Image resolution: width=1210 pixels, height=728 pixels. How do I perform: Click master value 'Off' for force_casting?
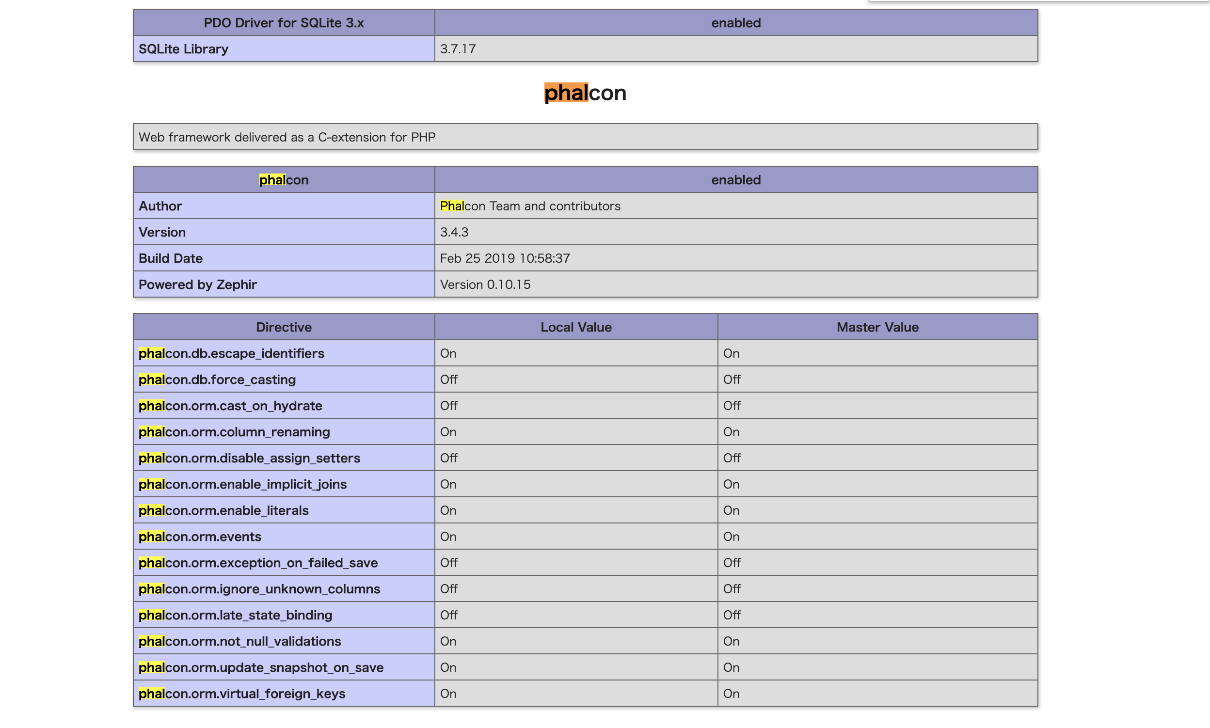732,379
